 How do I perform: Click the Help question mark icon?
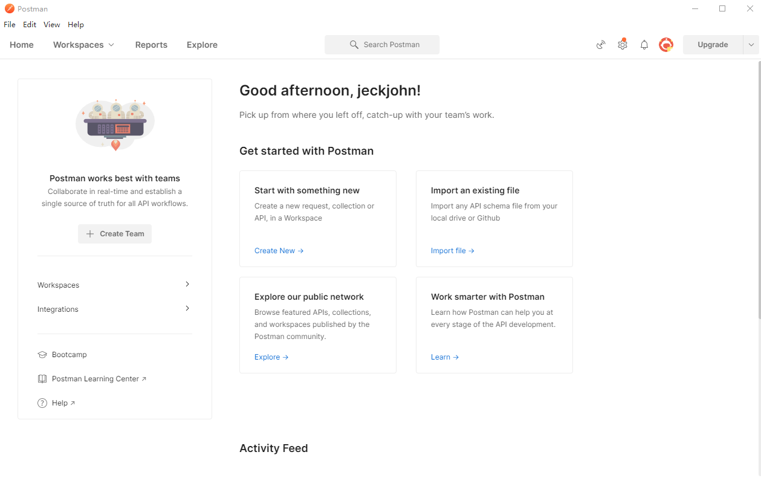pos(42,403)
